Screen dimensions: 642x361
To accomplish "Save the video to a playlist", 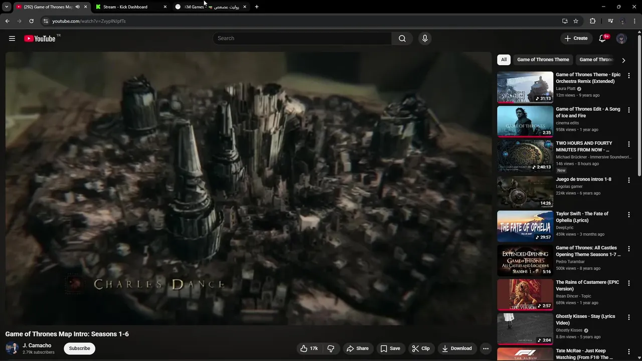I will pyautogui.click(x=390, y=348).
